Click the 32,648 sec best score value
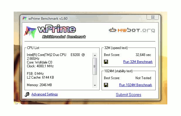This screenshot has width=181, height=116. tap(143, 55)
